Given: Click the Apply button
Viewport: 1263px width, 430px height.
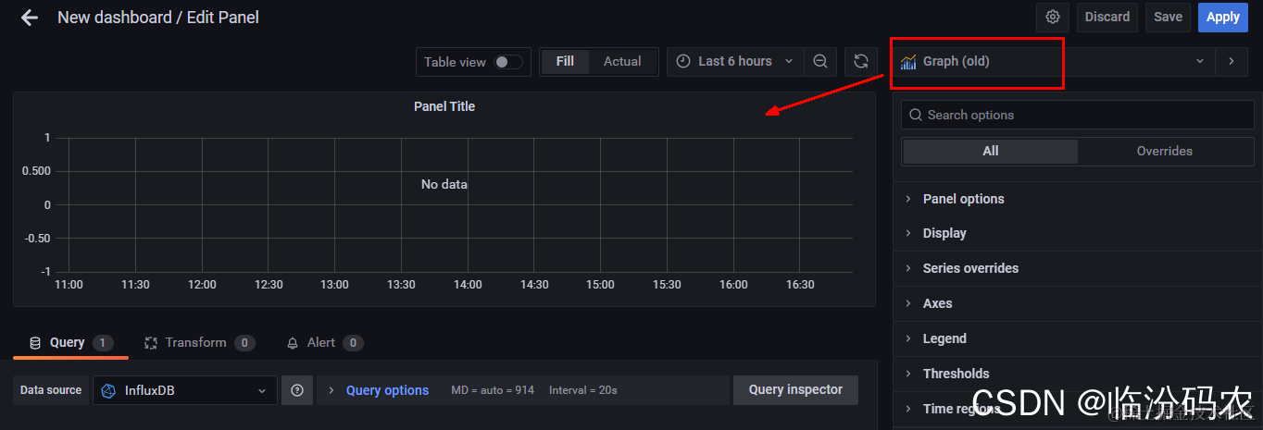Looking at the screenshot, I should 1222,17.
